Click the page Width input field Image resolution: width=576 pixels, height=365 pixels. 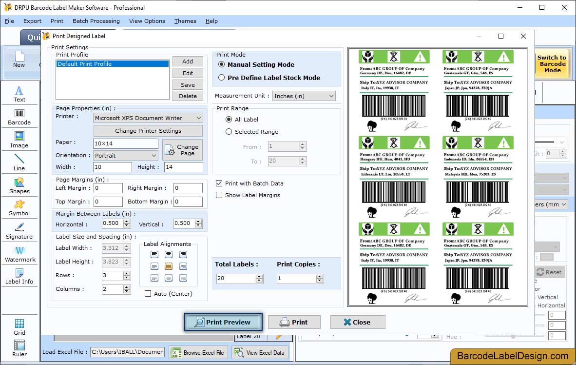pyautogui.click(x=113, y=167)
